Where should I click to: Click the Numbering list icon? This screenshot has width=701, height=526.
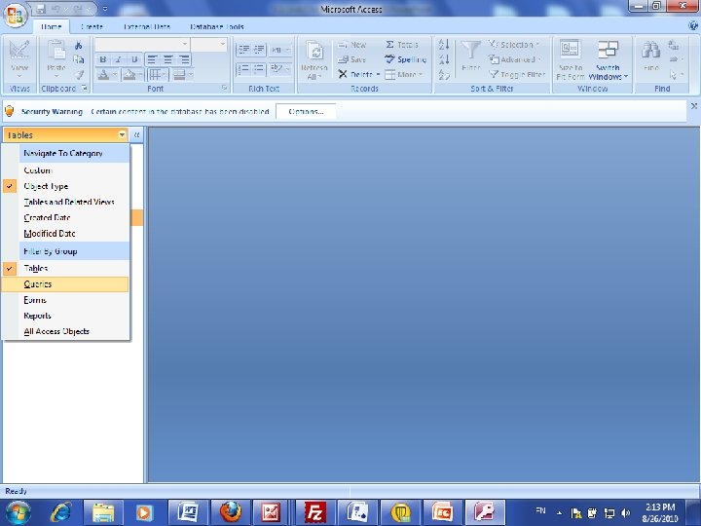pos(243,69)
